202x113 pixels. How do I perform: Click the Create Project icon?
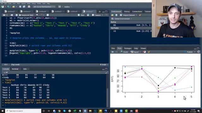[x=9, y=7]
